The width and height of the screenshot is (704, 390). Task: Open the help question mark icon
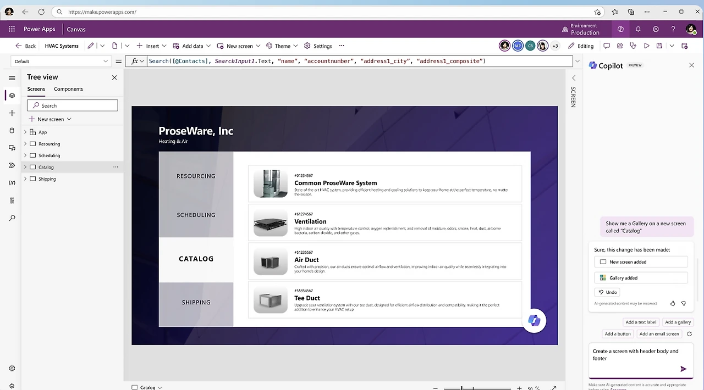pyautogui.click(x=673, y=29)
